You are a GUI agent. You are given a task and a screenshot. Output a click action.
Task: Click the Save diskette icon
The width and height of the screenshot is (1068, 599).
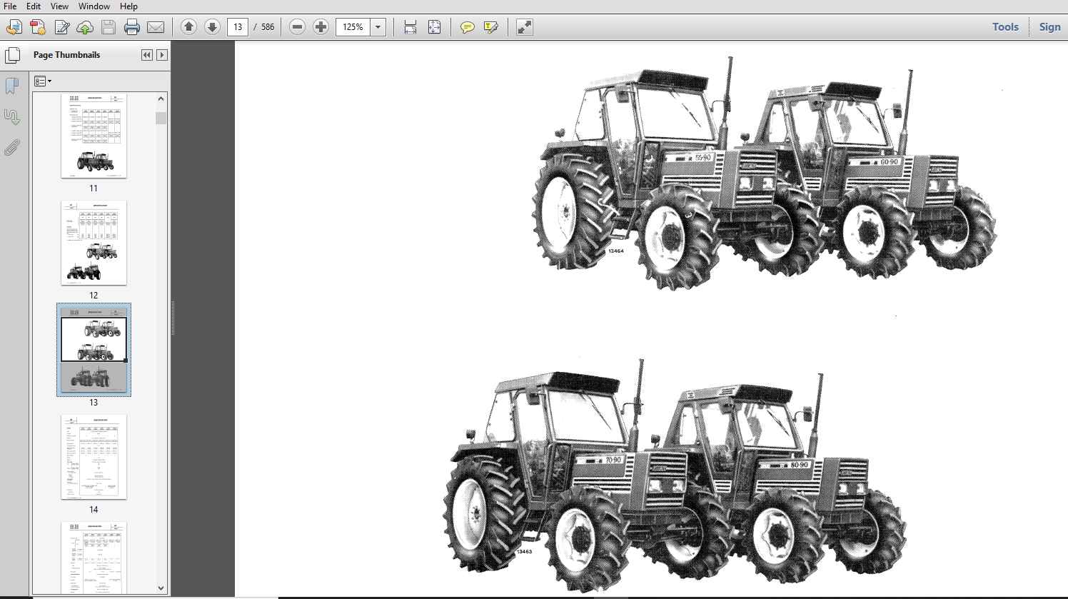tap(109, 27)
